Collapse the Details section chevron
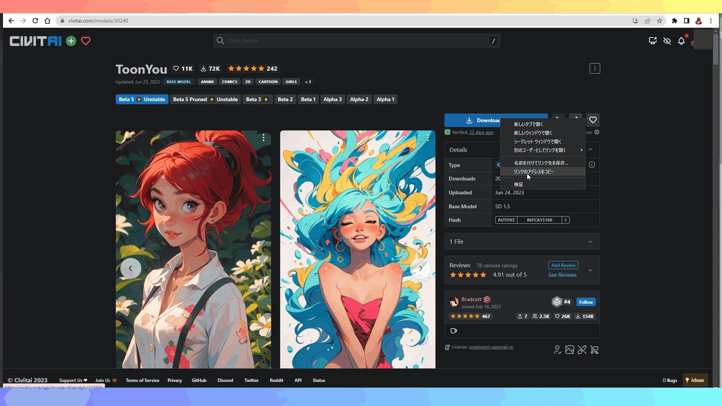The image size is (722, 406). tap(590, 150)
